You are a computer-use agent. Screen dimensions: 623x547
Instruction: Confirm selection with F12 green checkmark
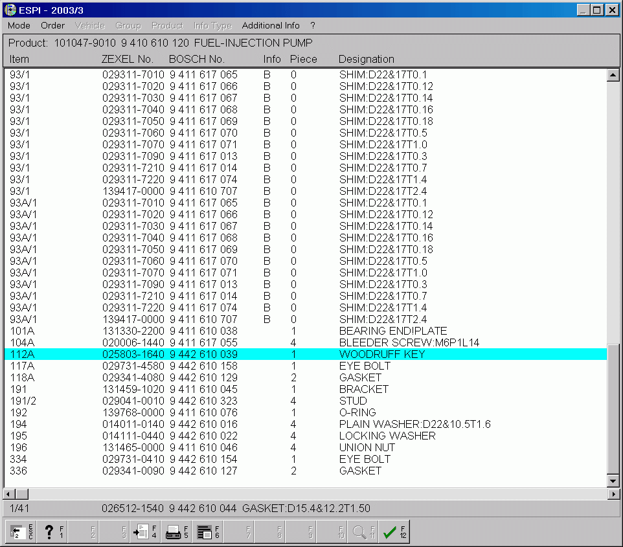(394, 531)
